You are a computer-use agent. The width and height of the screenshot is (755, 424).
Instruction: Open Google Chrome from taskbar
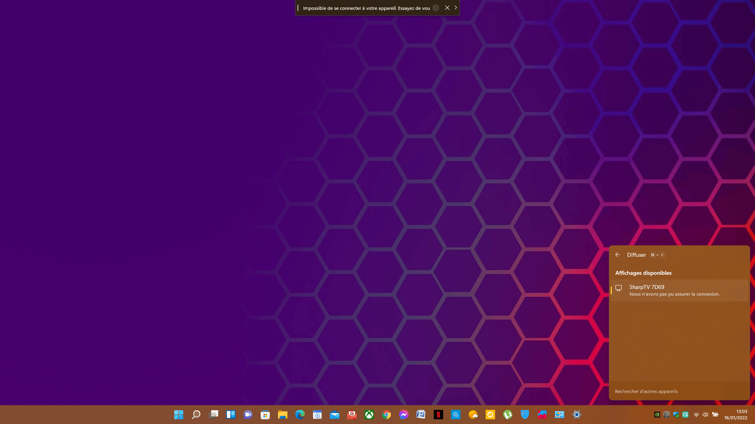pyautogui.click(x=387, y=415)
